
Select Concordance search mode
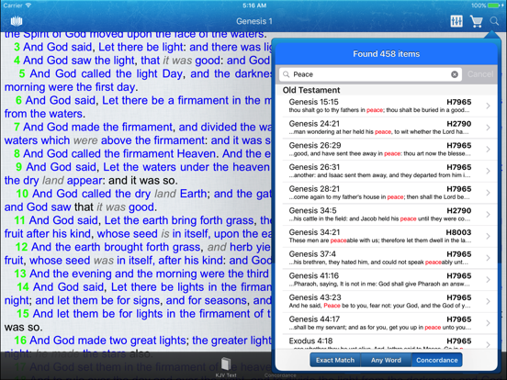pos(437,360)
